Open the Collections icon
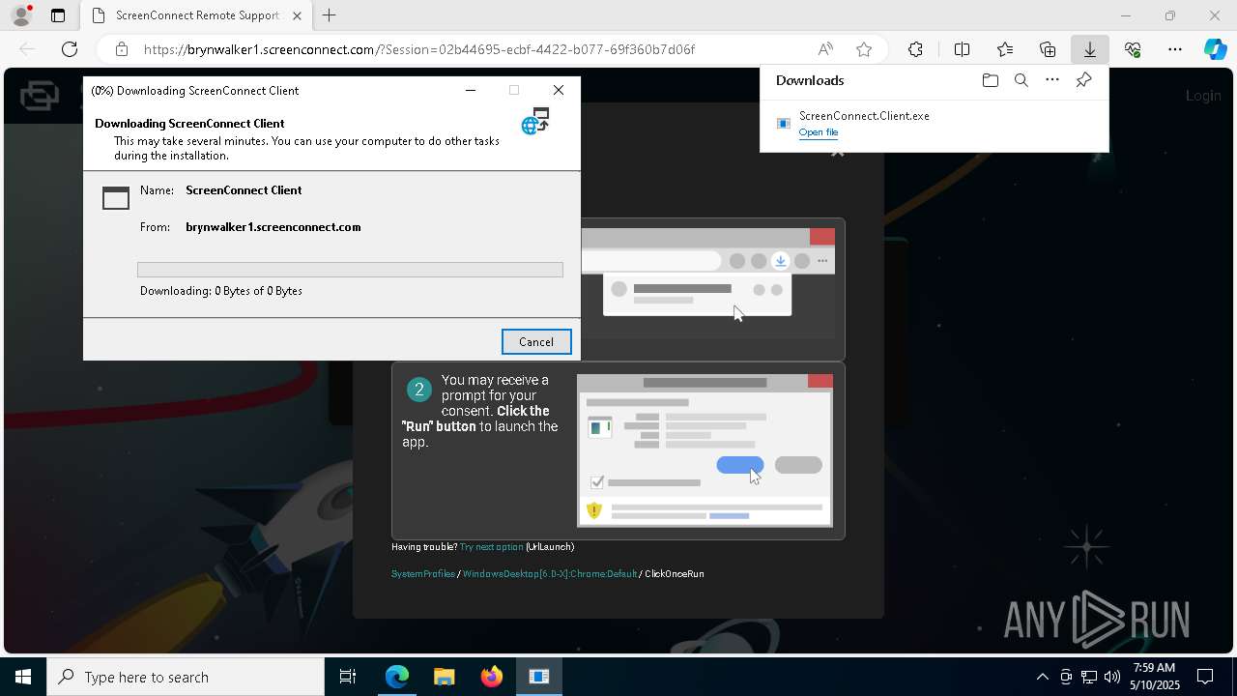This screenshot has height=696, width=1237. pyautogui.click(x=1048, y=49)
